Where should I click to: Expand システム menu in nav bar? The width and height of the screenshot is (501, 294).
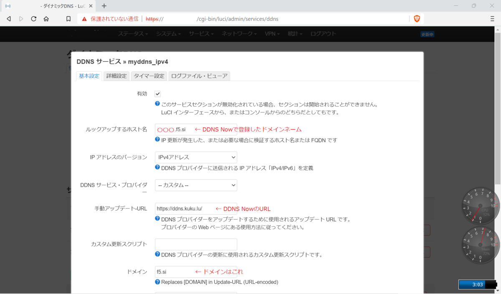[168, 34]
